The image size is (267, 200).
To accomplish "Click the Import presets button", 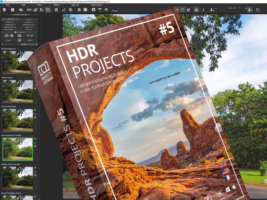I will pyautogui.click(x=9, y=40).
